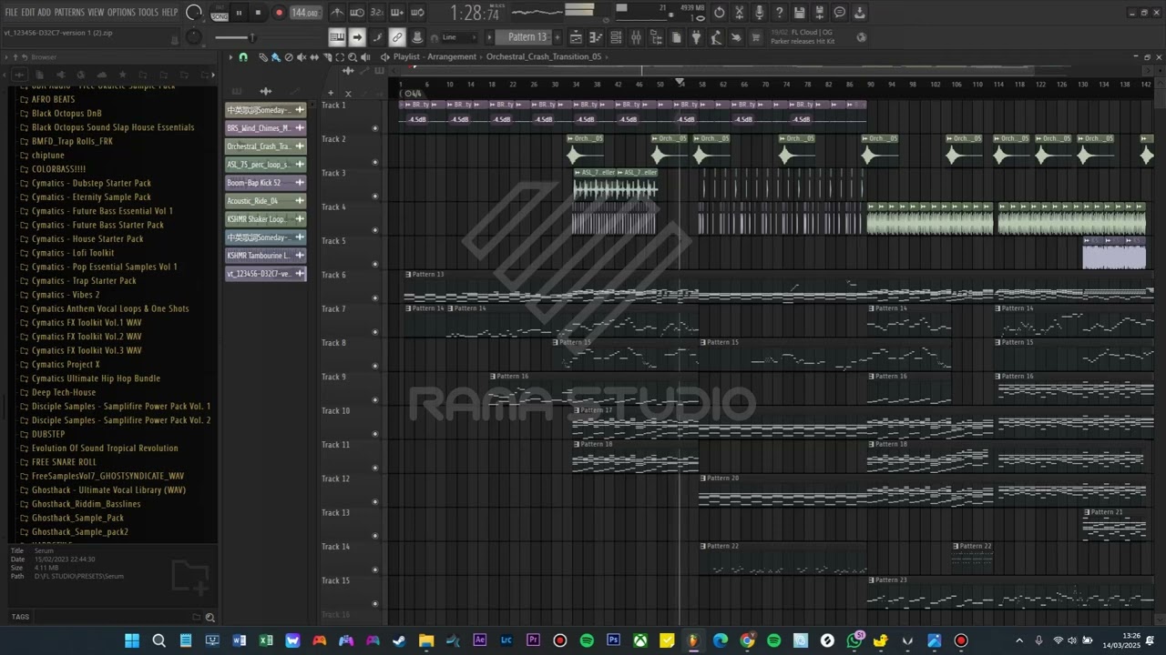Expand the COLORBASS!!!! folder
Image resolution: width=1166 pixels, height=655 pixels.
click(58, 169)
